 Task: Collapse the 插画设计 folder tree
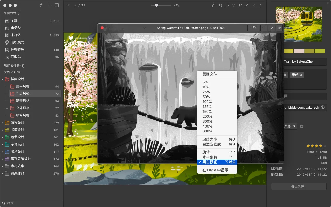(2, 79)
